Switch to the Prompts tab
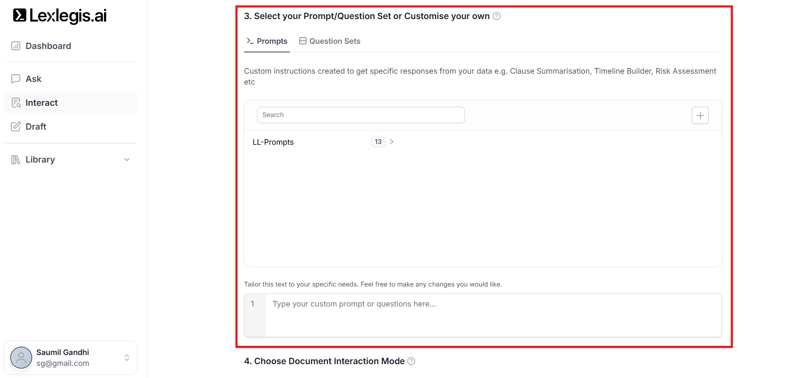Screen dimensions: 809x378 267,41
